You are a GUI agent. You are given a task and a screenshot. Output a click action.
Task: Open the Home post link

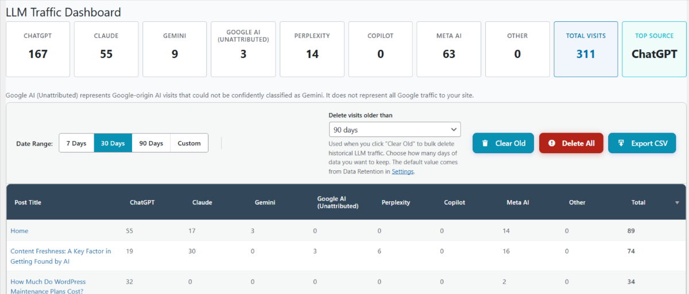[19, 230]
